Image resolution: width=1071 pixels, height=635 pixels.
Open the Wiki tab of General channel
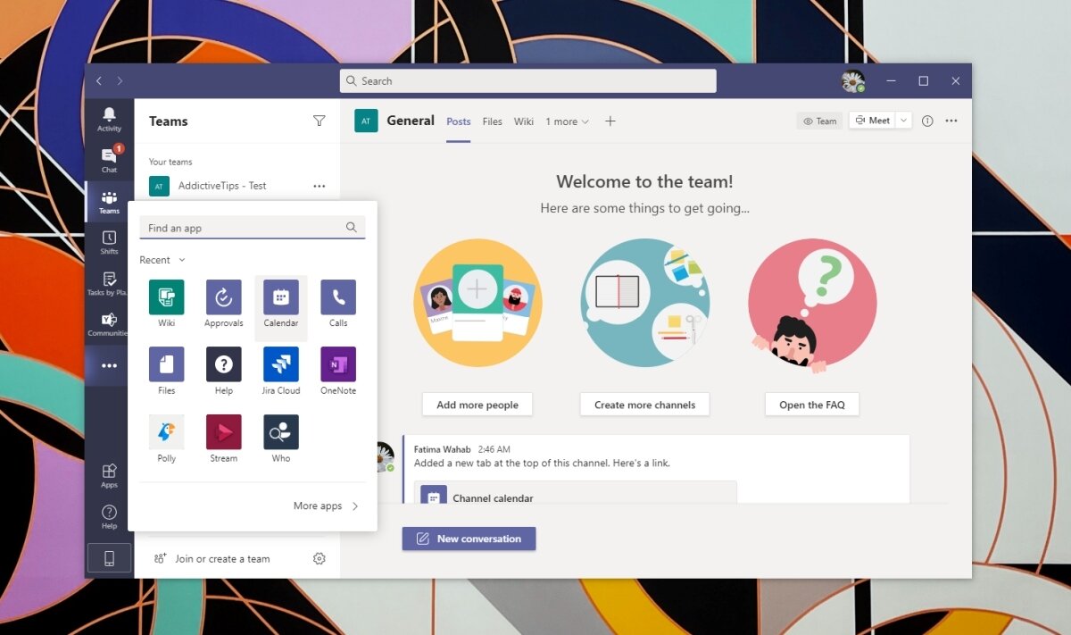(x=524, y=121)
